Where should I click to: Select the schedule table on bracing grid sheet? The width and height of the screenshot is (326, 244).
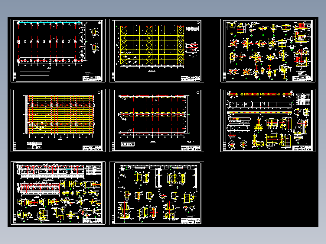point(192,28)
